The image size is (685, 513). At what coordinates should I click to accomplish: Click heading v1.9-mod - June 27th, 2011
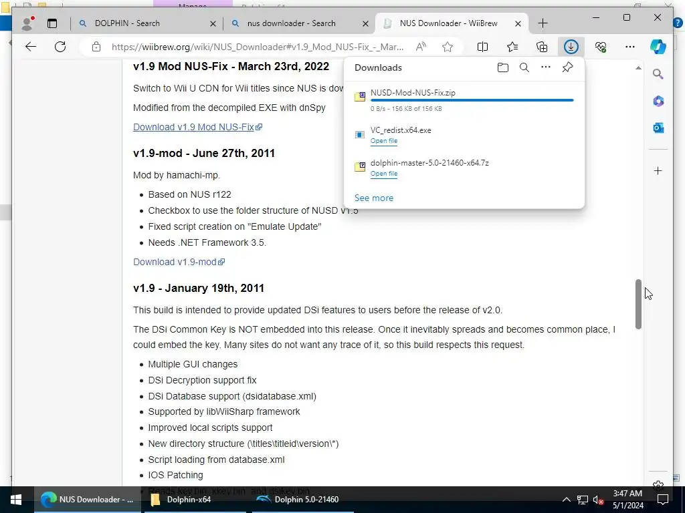coord(204,154)
